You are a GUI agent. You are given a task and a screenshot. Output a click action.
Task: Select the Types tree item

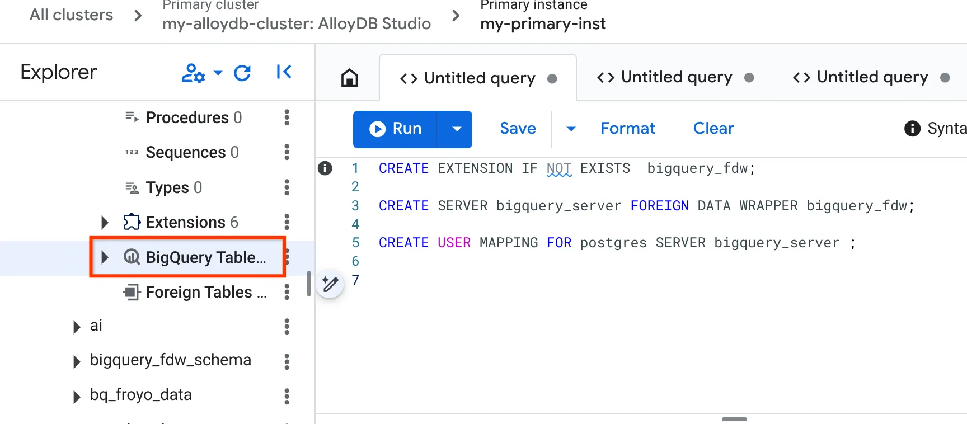[173, 187]
